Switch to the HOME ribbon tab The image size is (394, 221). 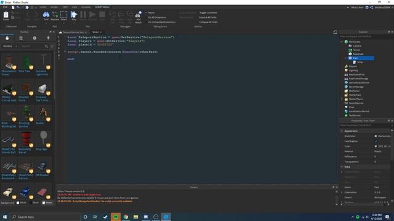(42, 7)
